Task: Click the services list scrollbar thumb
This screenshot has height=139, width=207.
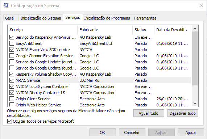Action: pyautogui.click(x=195, y=58)
